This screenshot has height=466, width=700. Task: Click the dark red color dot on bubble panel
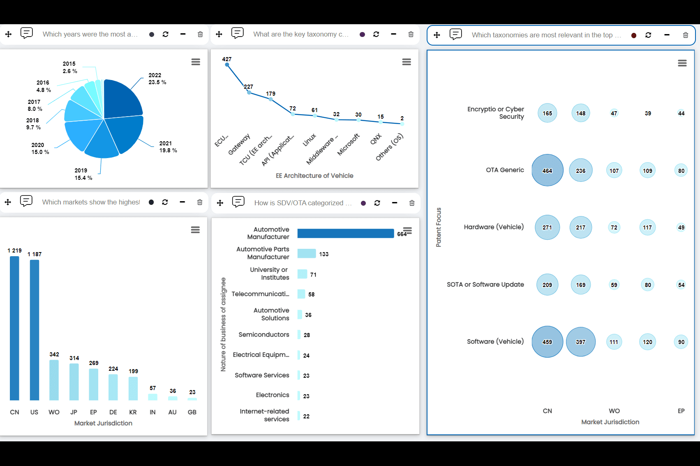633,35
